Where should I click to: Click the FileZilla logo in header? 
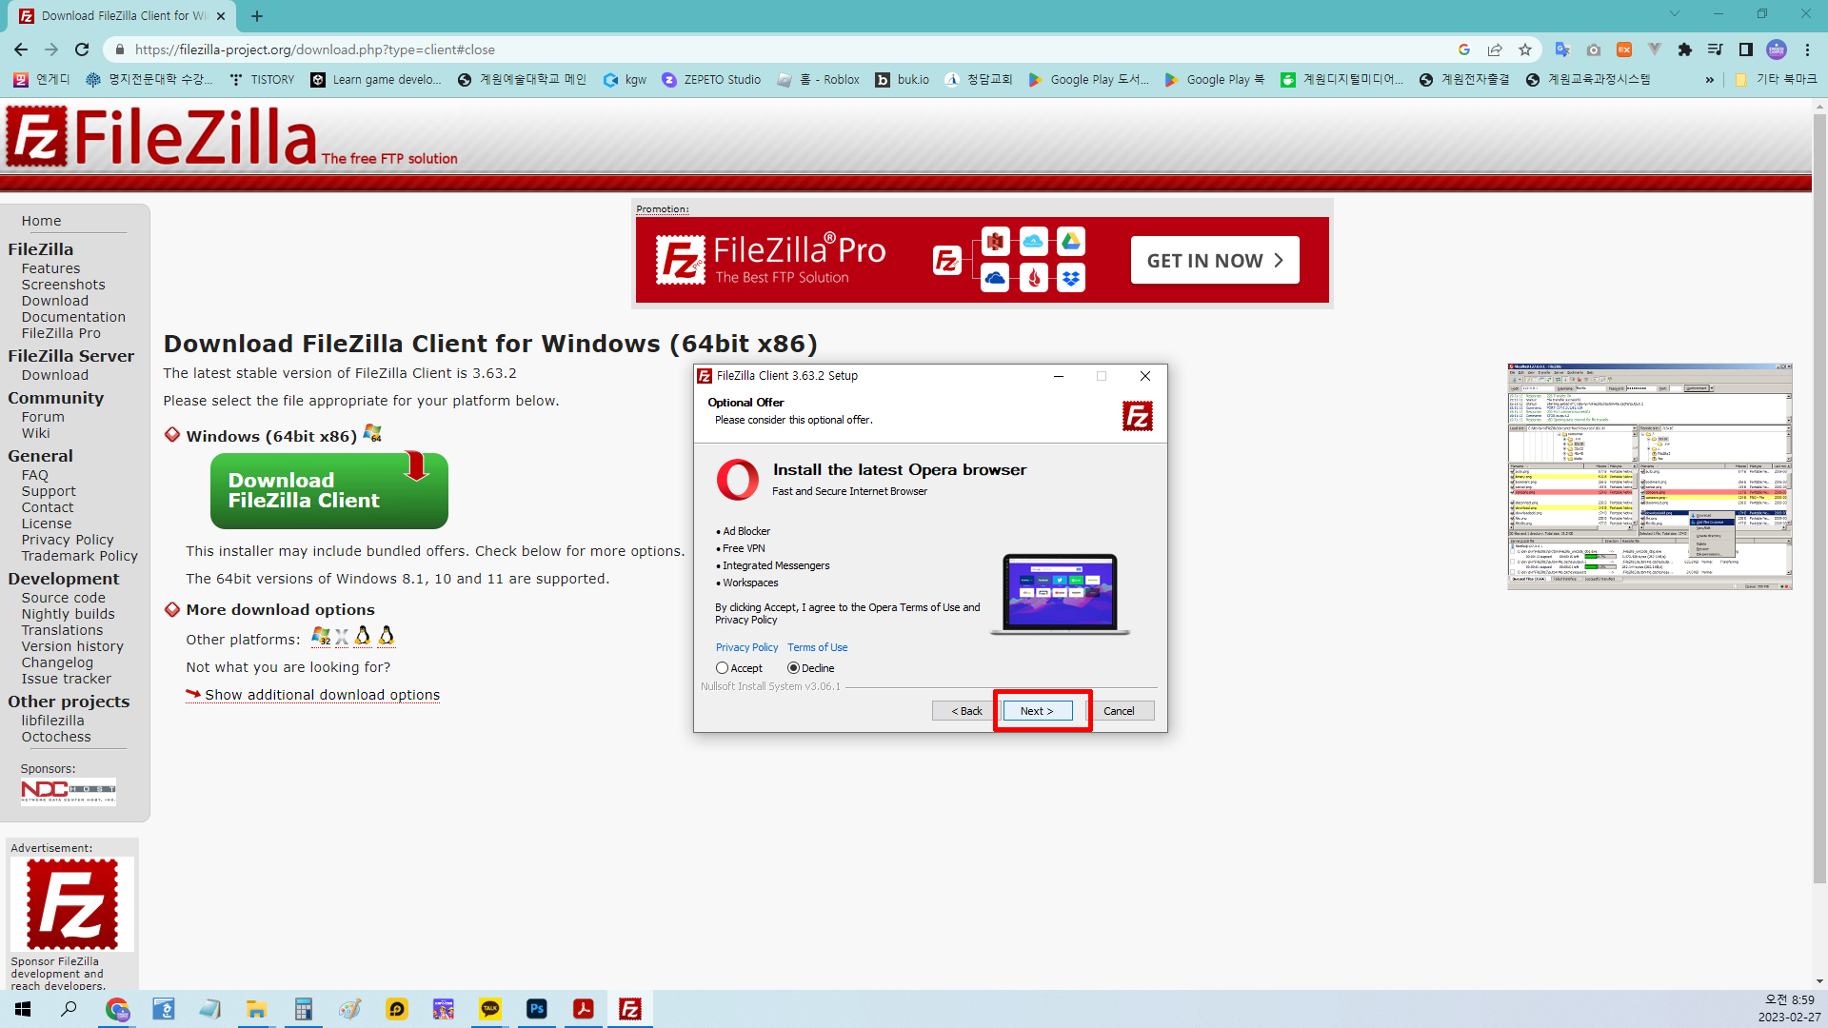[162, 136]
